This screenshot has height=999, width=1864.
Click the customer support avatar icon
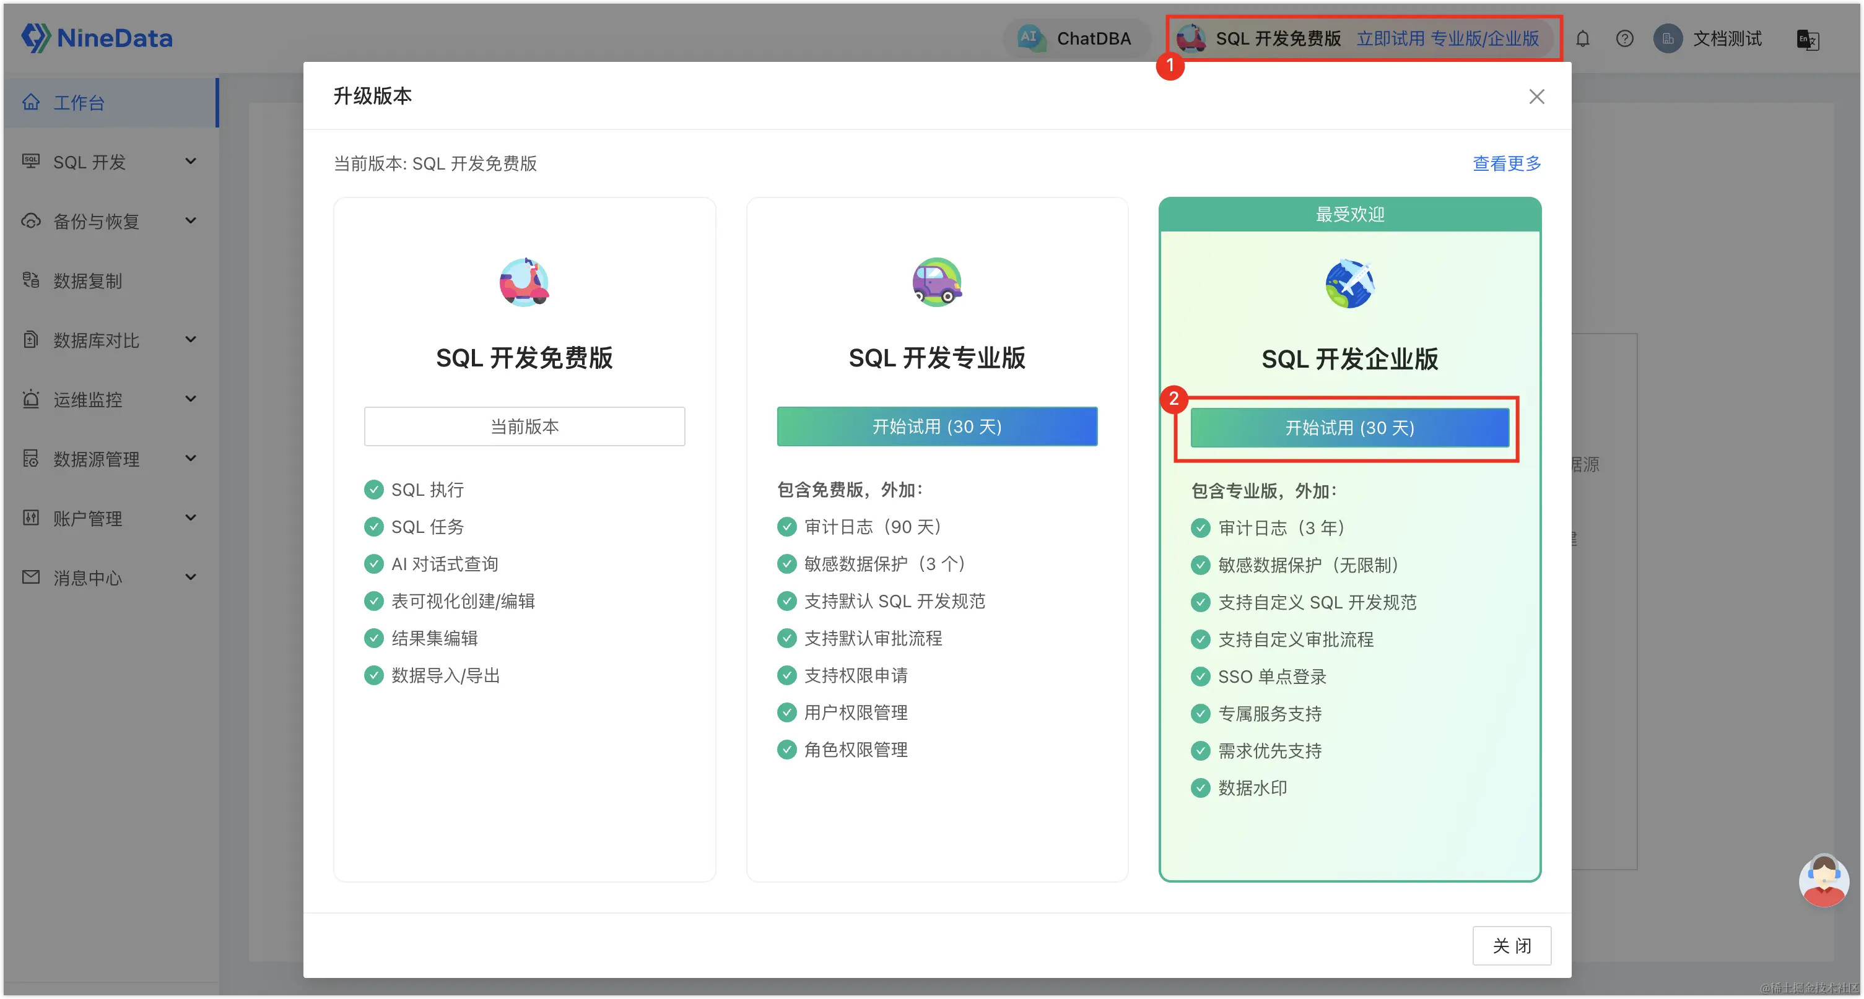pyautogui.click(x=1824, y=880)
